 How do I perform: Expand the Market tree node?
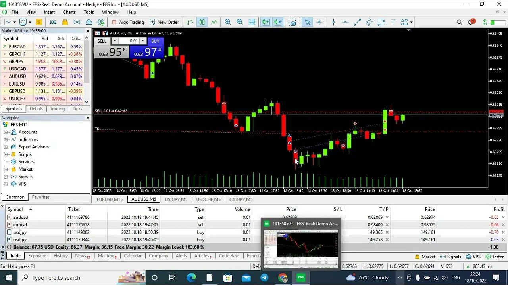pos(6,169)
